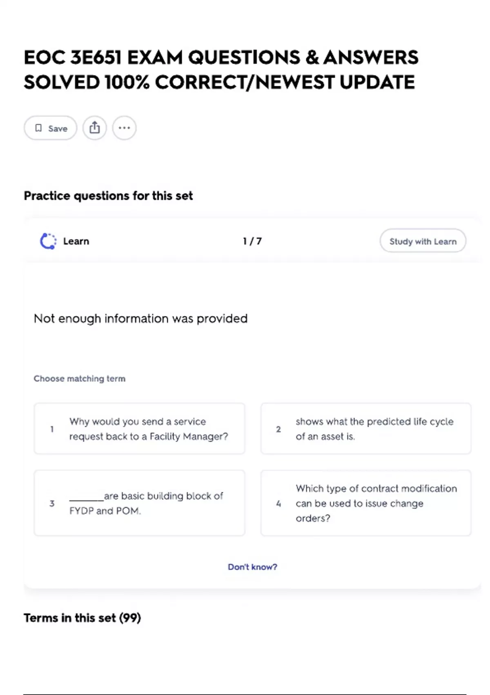
Task: Click the EOC 3E651 exam title
Action: click(220, 69)
